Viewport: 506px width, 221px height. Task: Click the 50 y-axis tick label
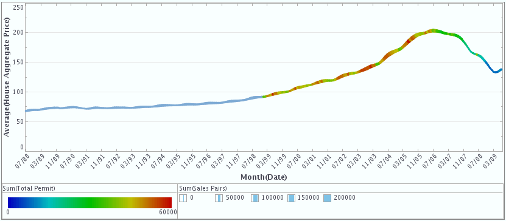(x=21, y=121)
